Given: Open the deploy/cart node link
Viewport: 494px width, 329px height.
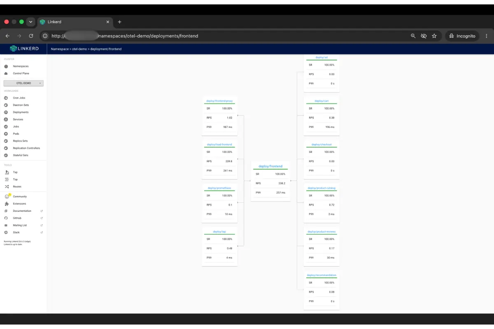Looking at the screenshot, I should click(322, 101).
